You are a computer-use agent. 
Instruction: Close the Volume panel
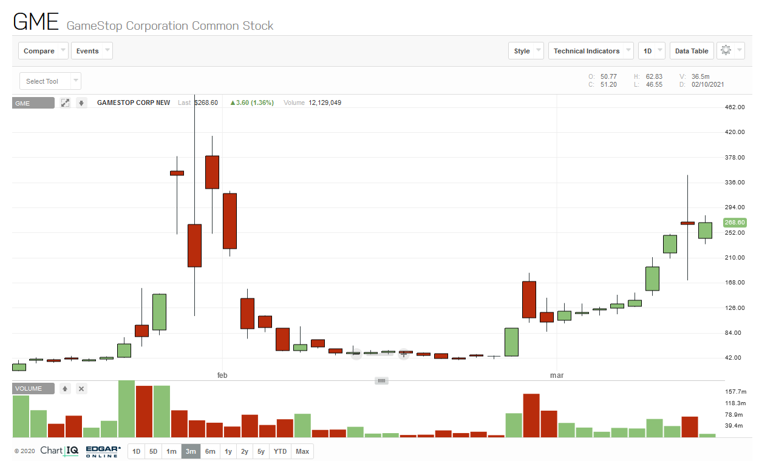point(81,389)
